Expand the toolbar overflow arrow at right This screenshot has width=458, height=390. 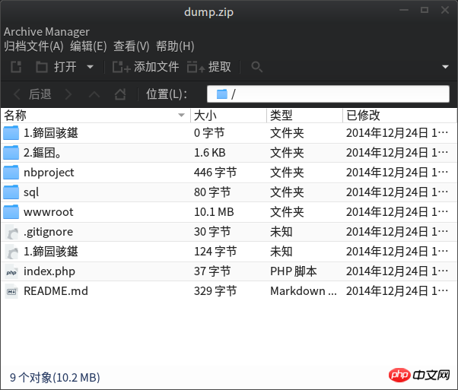(445, 67)
